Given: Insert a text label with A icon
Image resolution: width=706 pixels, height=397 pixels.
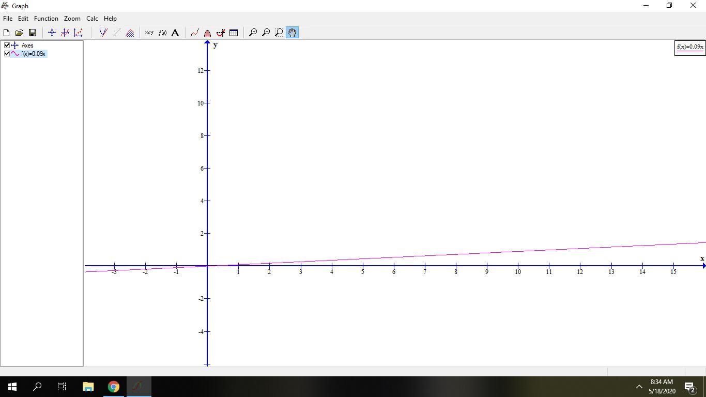Looking at the screenshot, I should [175, 33].
